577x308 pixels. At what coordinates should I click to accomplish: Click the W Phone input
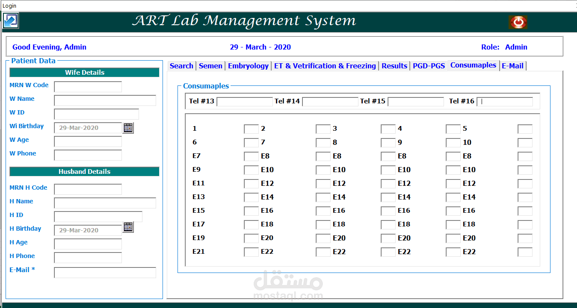coord(88,155)
